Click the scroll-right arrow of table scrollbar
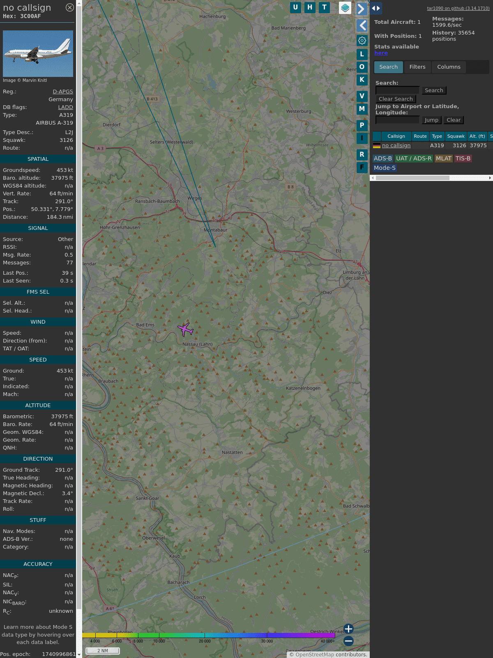 [490, 178]
